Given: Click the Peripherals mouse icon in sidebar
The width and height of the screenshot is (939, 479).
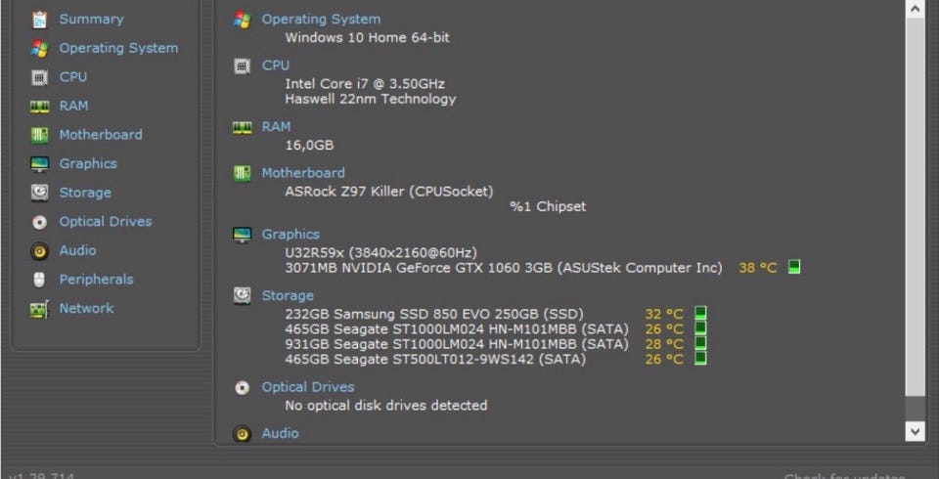Looking at the screenshot, I should click(39, 280).
